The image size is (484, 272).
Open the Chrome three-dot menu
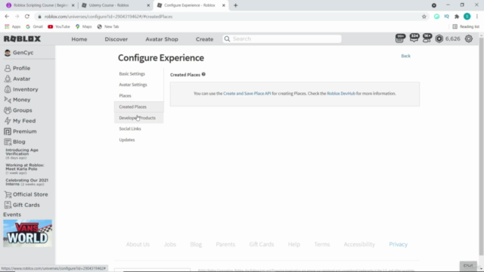477,17
